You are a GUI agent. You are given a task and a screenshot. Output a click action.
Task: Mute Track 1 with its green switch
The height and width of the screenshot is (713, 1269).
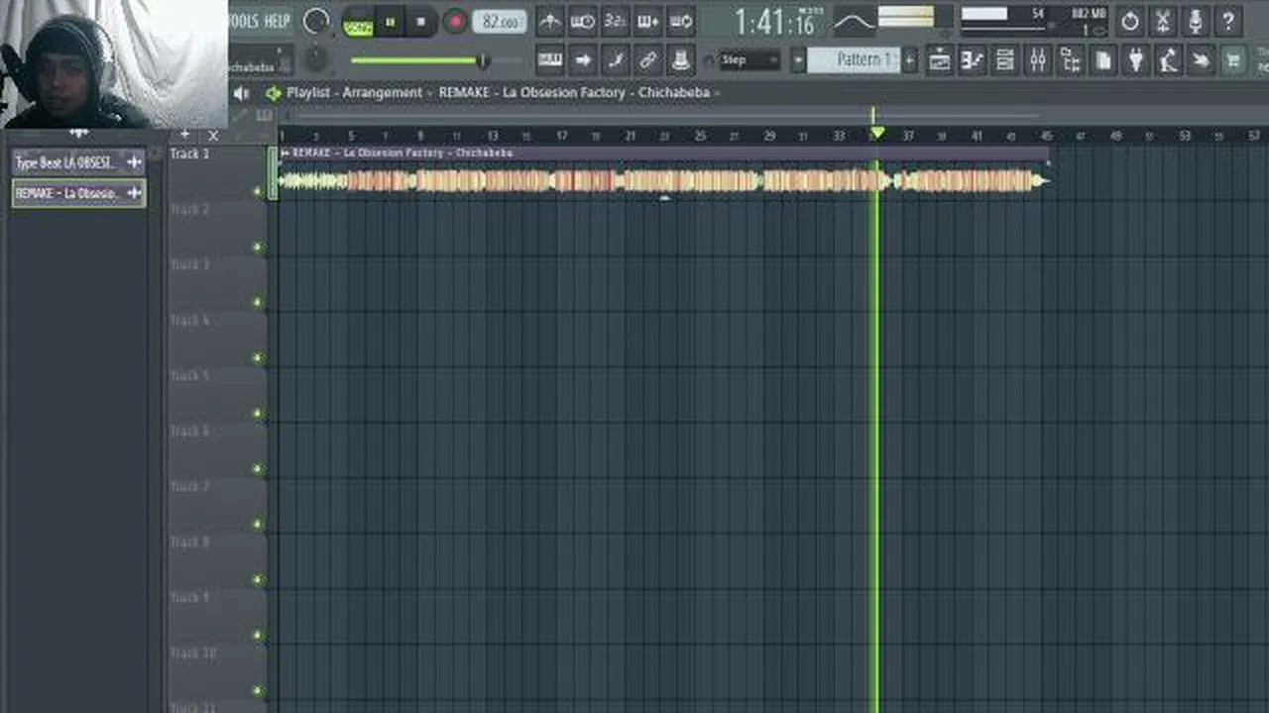point(259,192)
